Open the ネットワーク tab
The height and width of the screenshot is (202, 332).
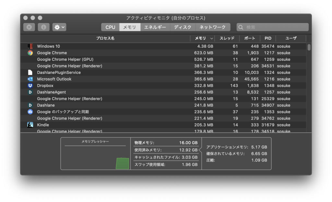coord(213,27)
